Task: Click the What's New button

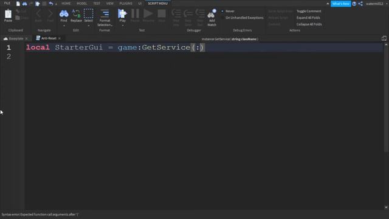Action: point(340,4)
